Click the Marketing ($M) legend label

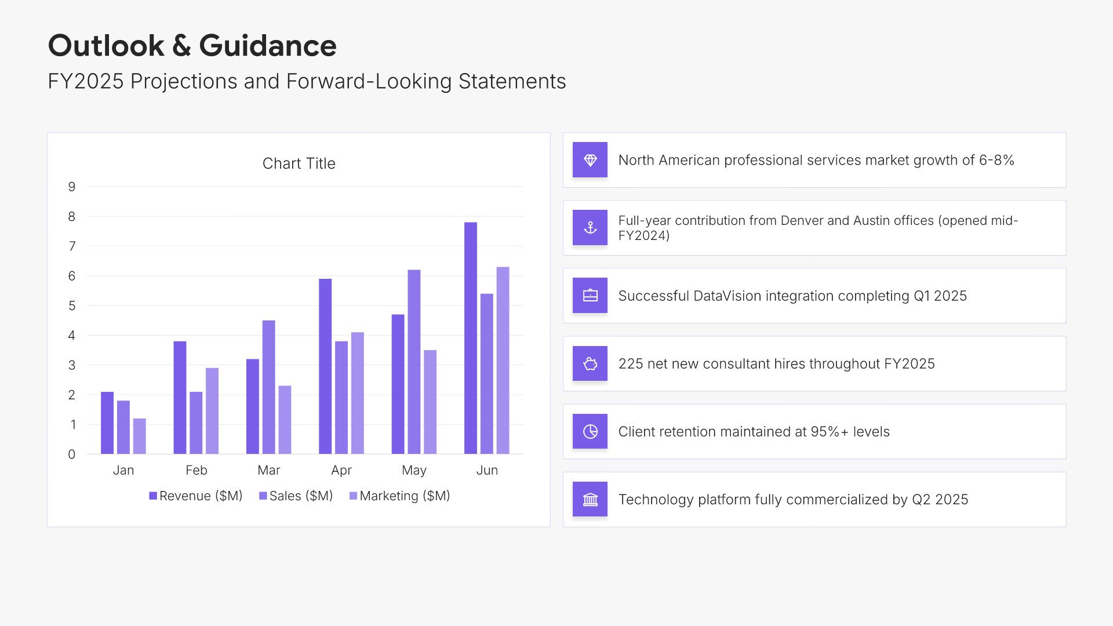click(405, 496)
